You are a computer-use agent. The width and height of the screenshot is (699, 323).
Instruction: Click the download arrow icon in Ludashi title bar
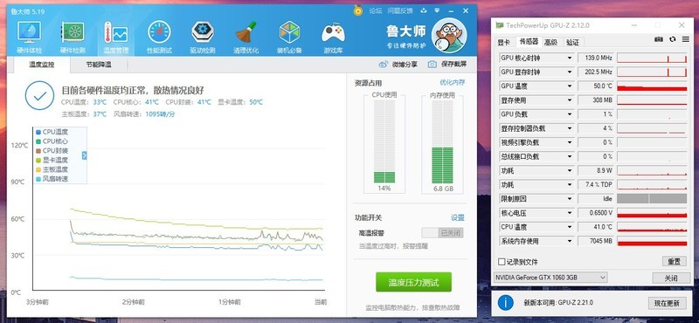pyautogui.click(x=423, y=10)
